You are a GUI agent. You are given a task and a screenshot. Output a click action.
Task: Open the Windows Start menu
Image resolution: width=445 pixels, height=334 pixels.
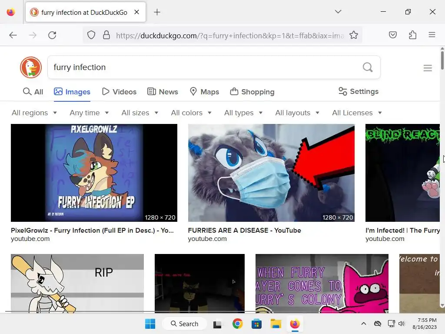click(x=150, y=324)
